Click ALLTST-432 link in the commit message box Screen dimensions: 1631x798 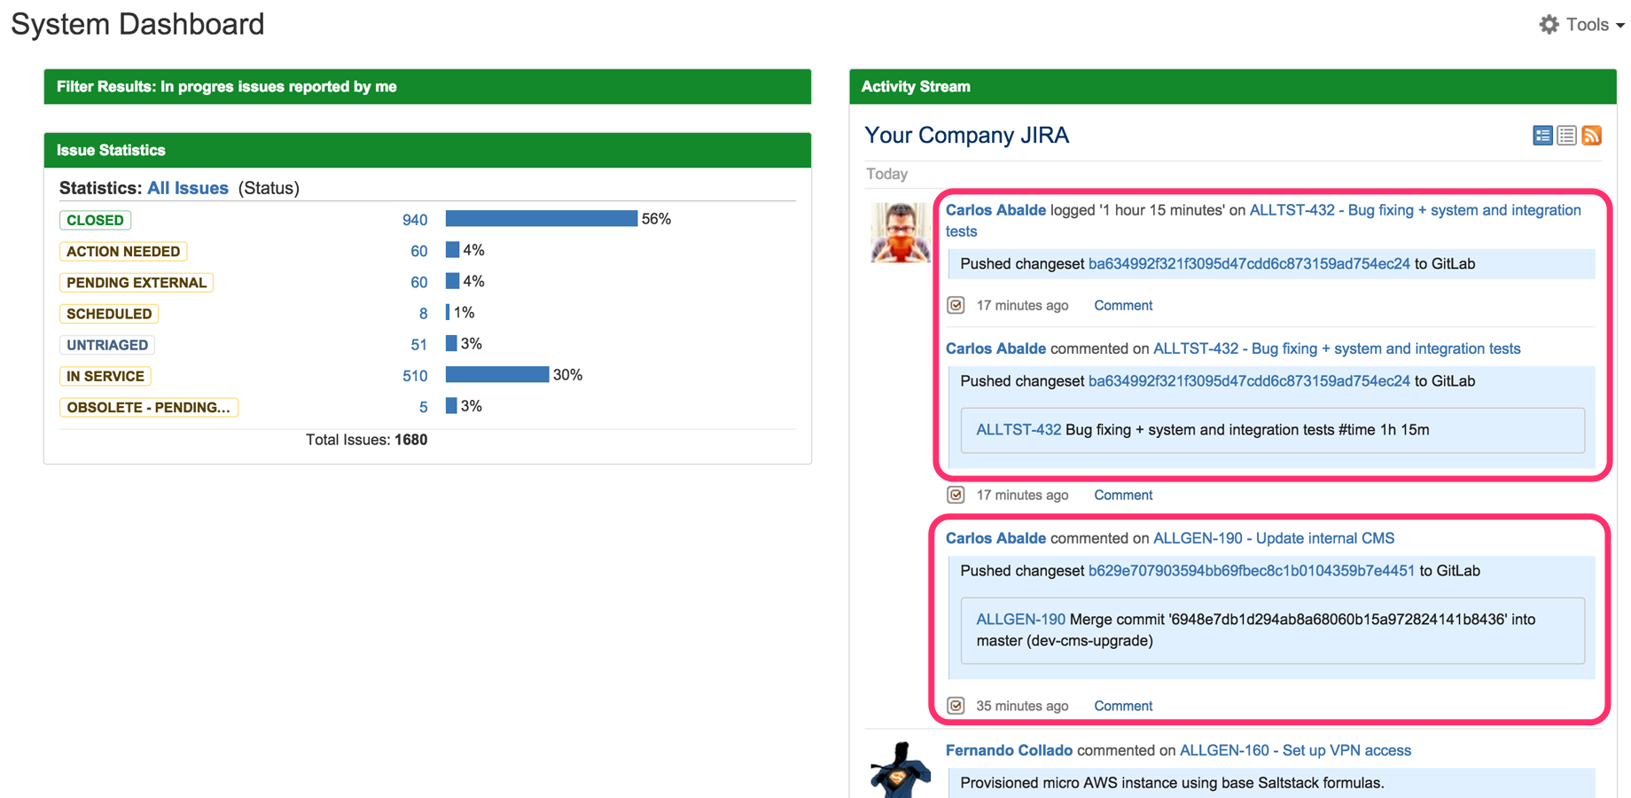point(1018,430)
